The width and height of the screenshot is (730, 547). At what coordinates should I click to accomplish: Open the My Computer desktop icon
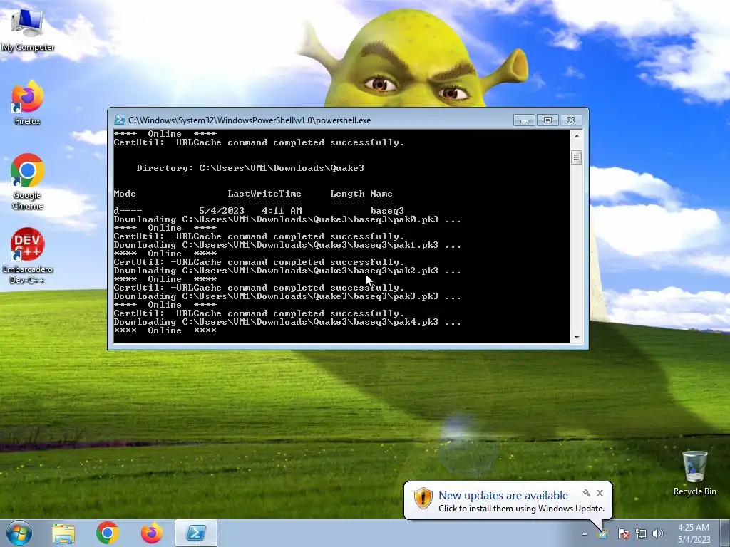(28, 30)
